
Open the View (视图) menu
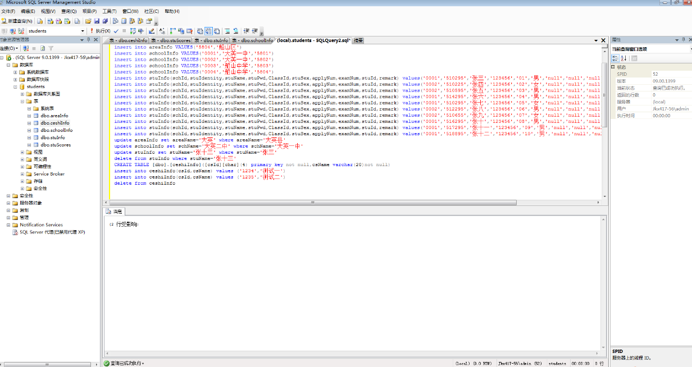click(48, 11)
